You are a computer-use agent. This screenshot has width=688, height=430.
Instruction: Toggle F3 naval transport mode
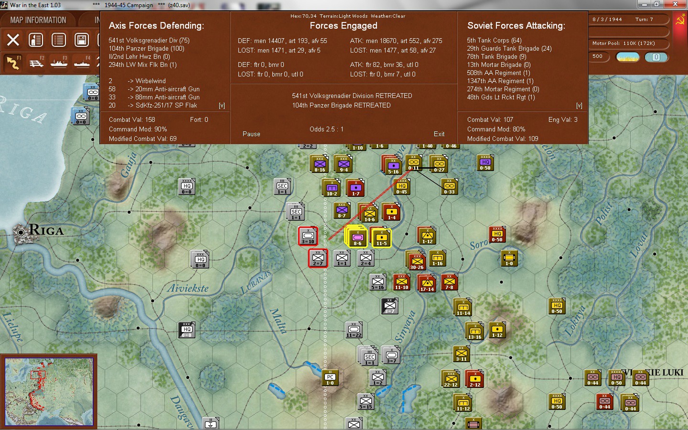pyautogui.click(x=59, y=63)
